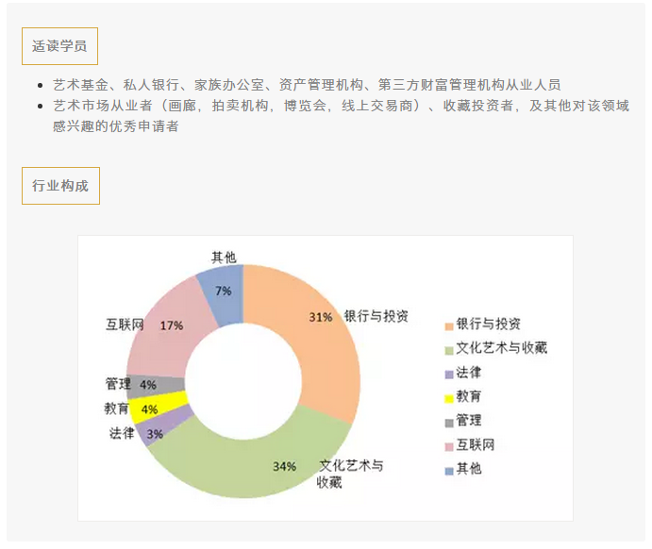Viewport: 652px width, 549px height.
Task: Click the blue 其他 legend swatch
Action: click(x=449, y=472)
